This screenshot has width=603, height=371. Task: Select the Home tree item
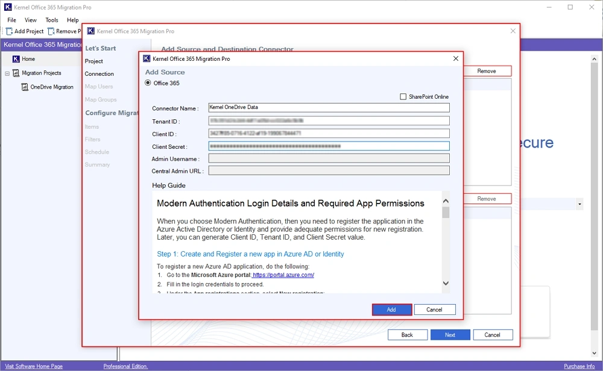point(28,59)
